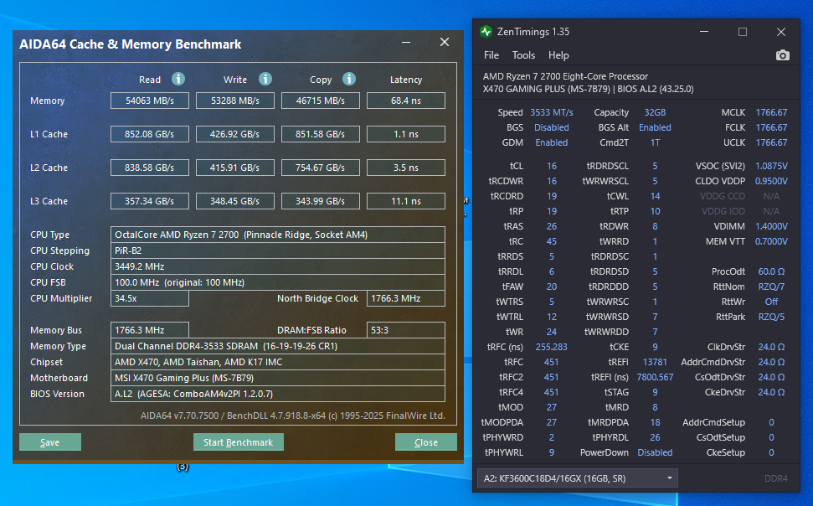Viewport: 813px width, 506px height.
Task: Click the CPU Type field with Ryzen 7 2700
Action: coord(278,235)
